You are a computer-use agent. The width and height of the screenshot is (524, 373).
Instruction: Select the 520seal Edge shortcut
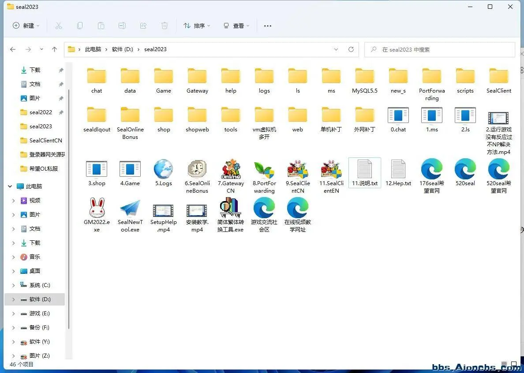pyautogui.click(x=465, y=169)
